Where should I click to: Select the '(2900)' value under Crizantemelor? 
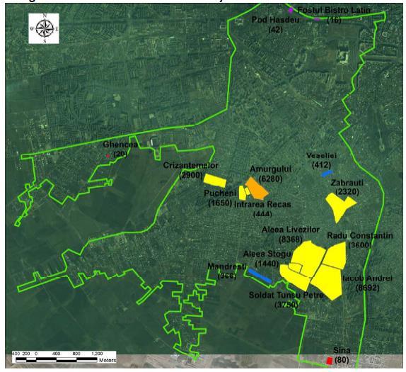tap(191, 175)
